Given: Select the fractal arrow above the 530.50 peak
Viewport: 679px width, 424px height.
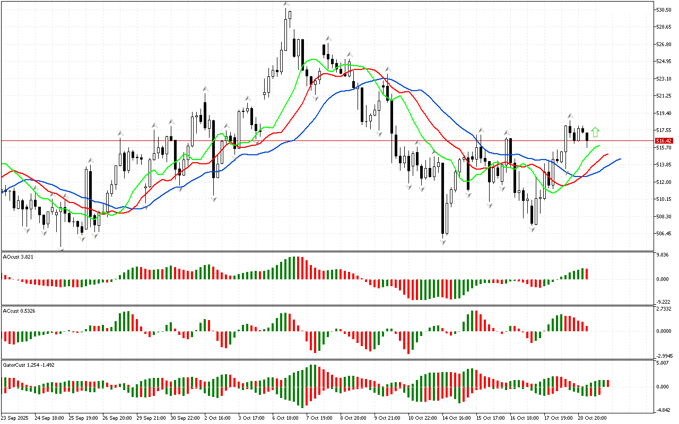Looking at the screenshot, I should 286,4.
